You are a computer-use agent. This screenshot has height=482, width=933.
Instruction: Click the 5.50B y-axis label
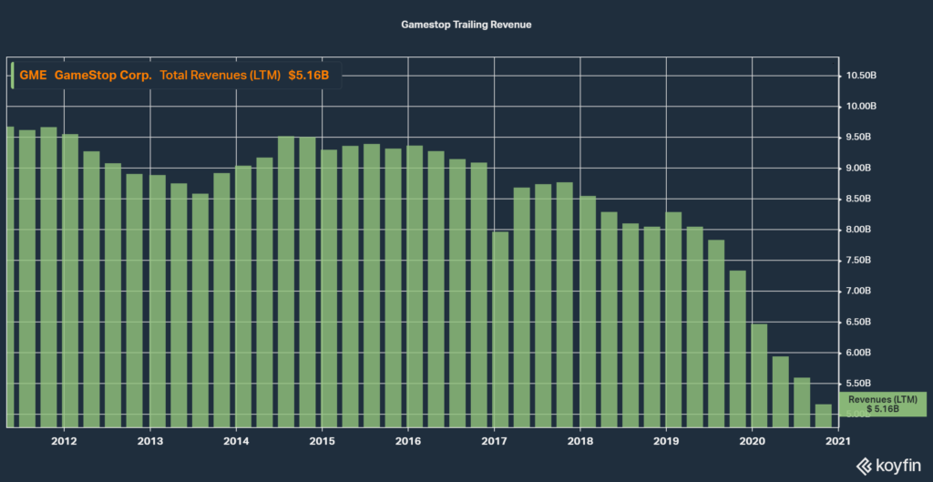[857, 384]
